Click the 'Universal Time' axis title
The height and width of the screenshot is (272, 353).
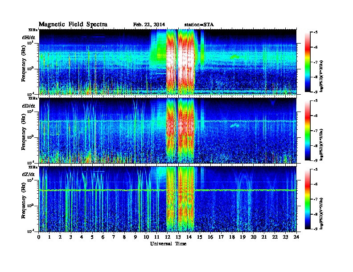click(168, 244)
